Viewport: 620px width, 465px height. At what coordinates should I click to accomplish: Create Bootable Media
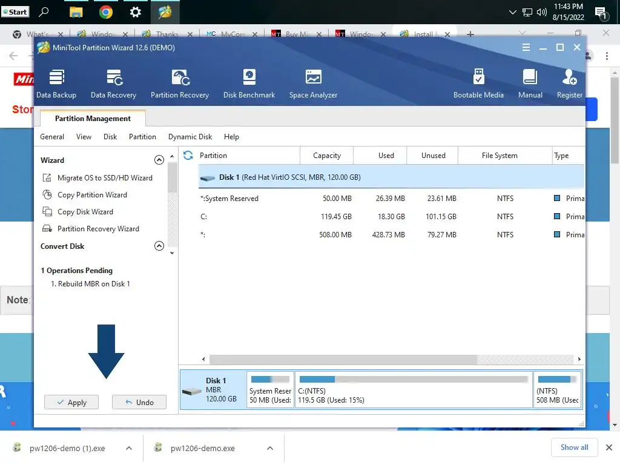478,84
